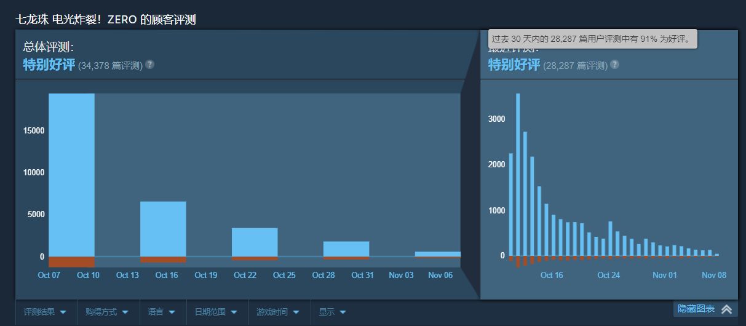Click the negative orange bar under Oct 16
Image resolution: width=746 pixels, height=326 pixels.
[x=163, y=260]
